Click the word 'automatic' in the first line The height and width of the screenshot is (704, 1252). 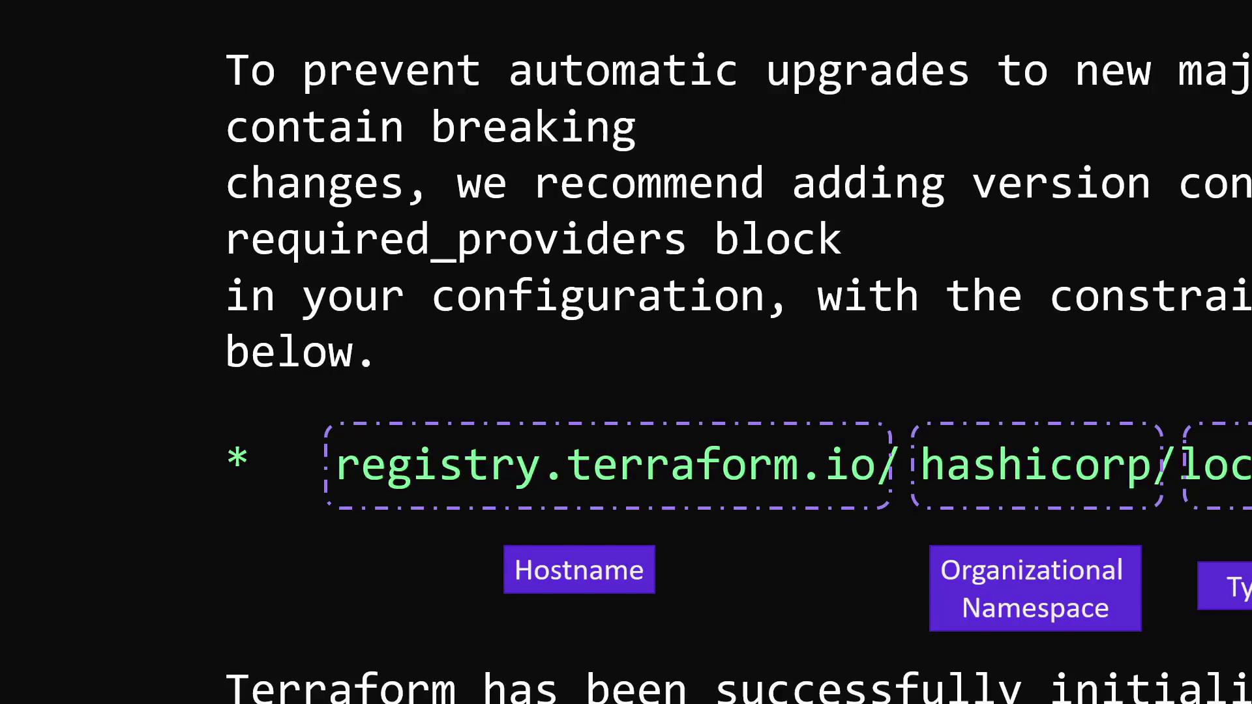point(623,71)
